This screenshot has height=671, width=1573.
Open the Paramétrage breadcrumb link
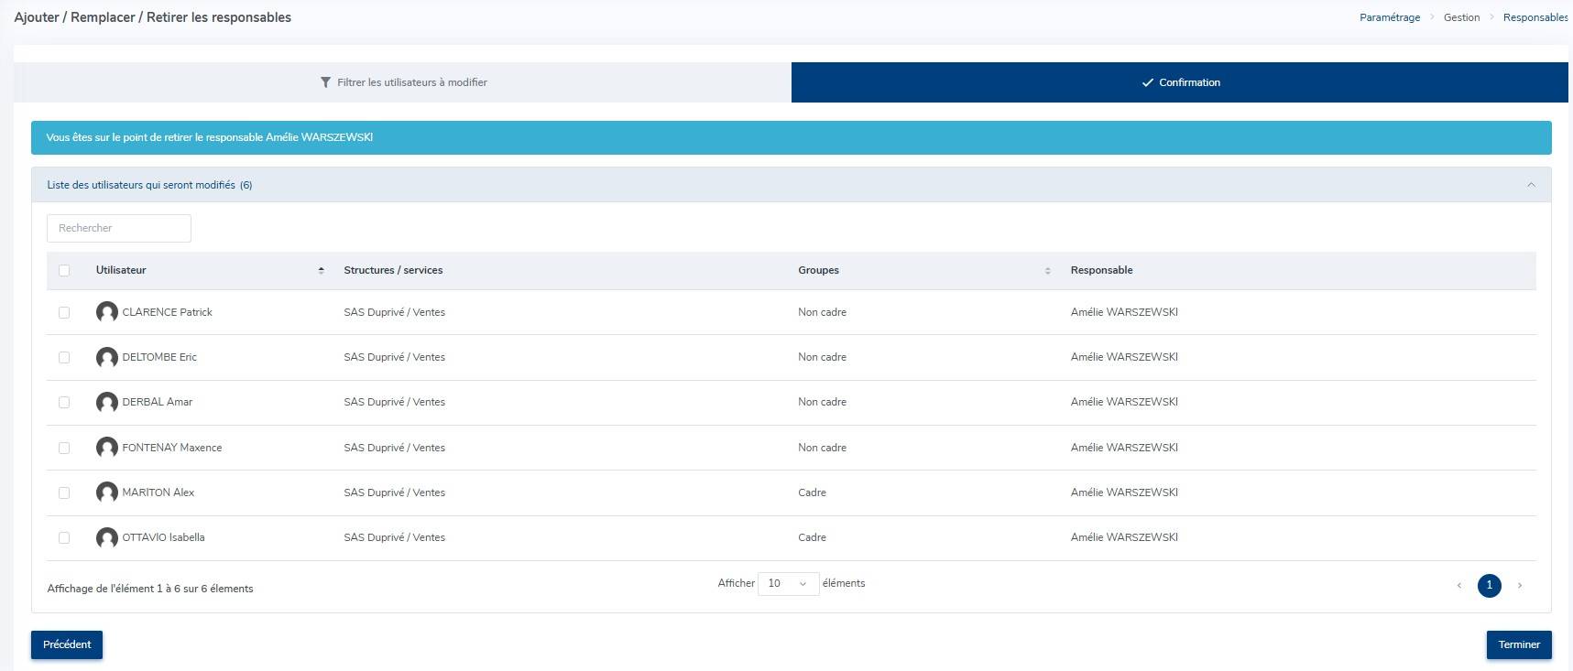click(1389, 17)
